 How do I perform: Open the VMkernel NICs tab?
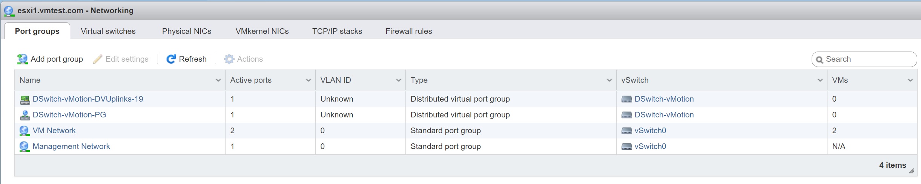pos(262,31)
